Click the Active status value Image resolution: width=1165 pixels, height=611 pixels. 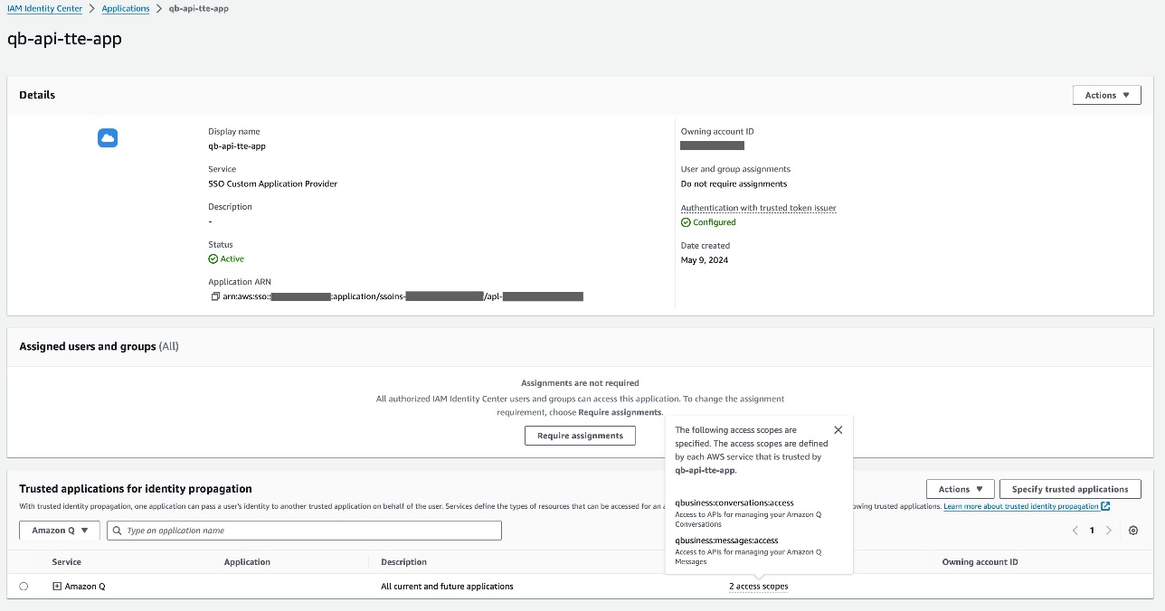click(226, 259)
